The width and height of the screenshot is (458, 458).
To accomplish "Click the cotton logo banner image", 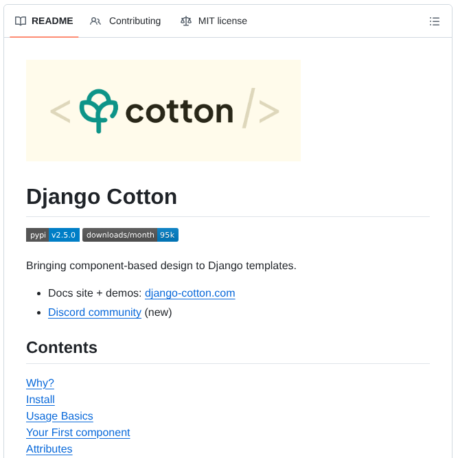I will [x=163, y=111].
